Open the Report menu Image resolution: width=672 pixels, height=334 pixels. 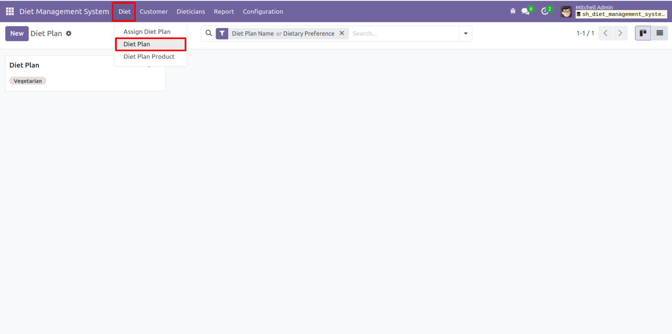click(224, 11)
